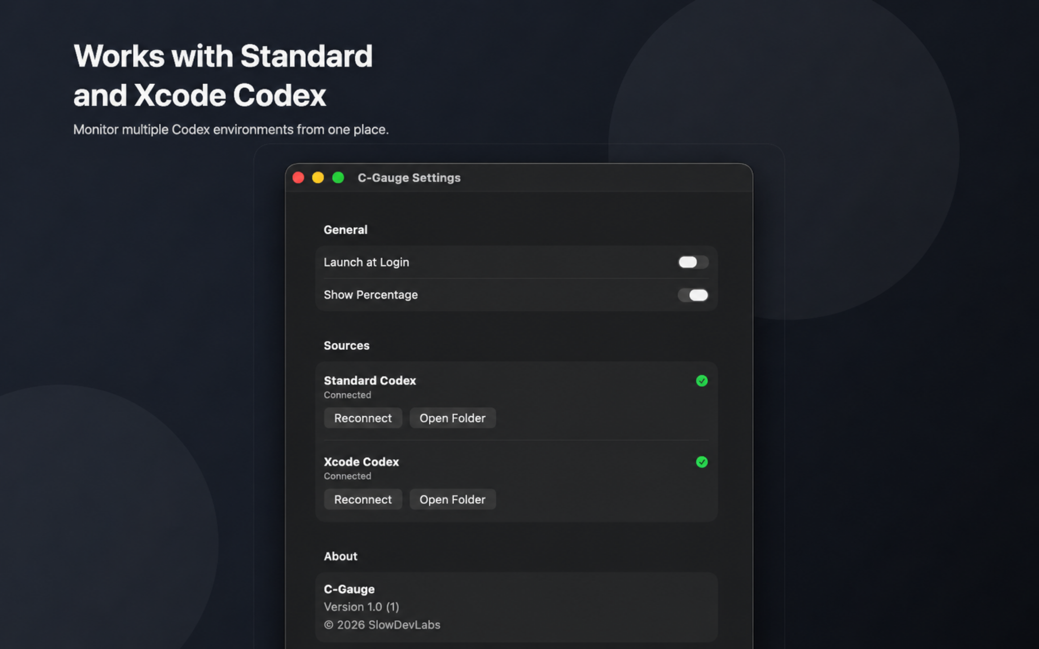Click the Standard Codex source name
The width and height of the screenshot is (1039, 649).
click(x=370, y=381)
